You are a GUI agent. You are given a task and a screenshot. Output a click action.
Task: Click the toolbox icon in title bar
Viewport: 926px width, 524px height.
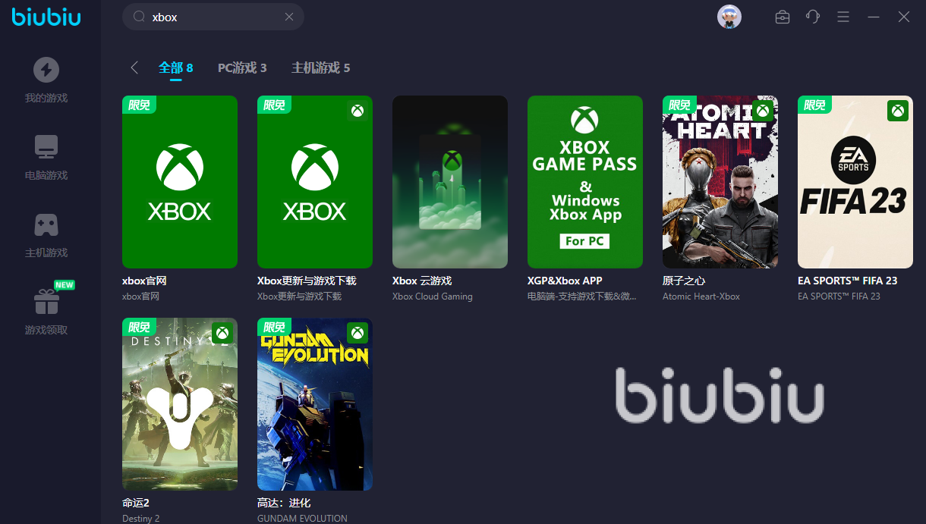tap(783, 17)
